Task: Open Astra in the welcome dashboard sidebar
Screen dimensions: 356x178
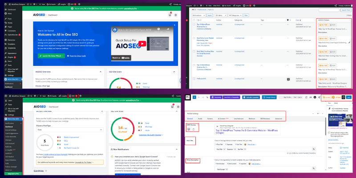Action: (x=9, y=14)
